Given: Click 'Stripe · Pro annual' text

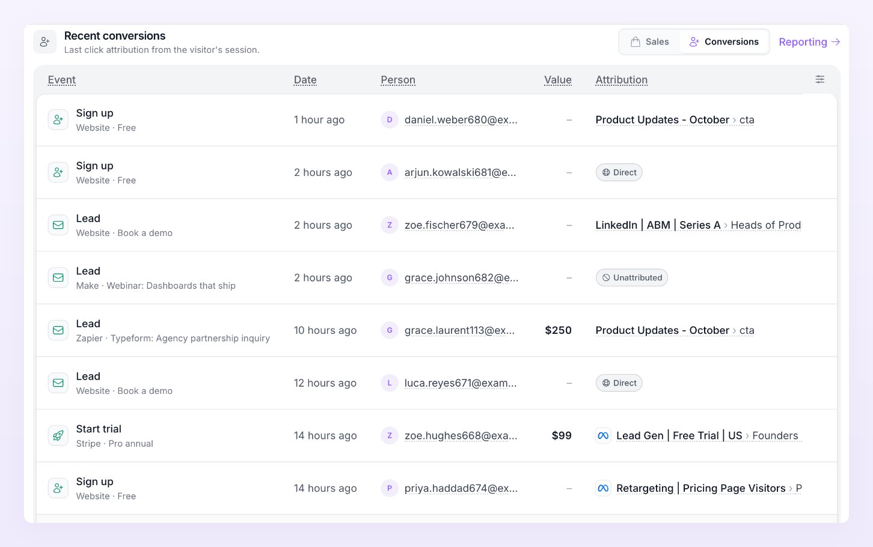Looking at the screenshot, I should pos(115,444).
